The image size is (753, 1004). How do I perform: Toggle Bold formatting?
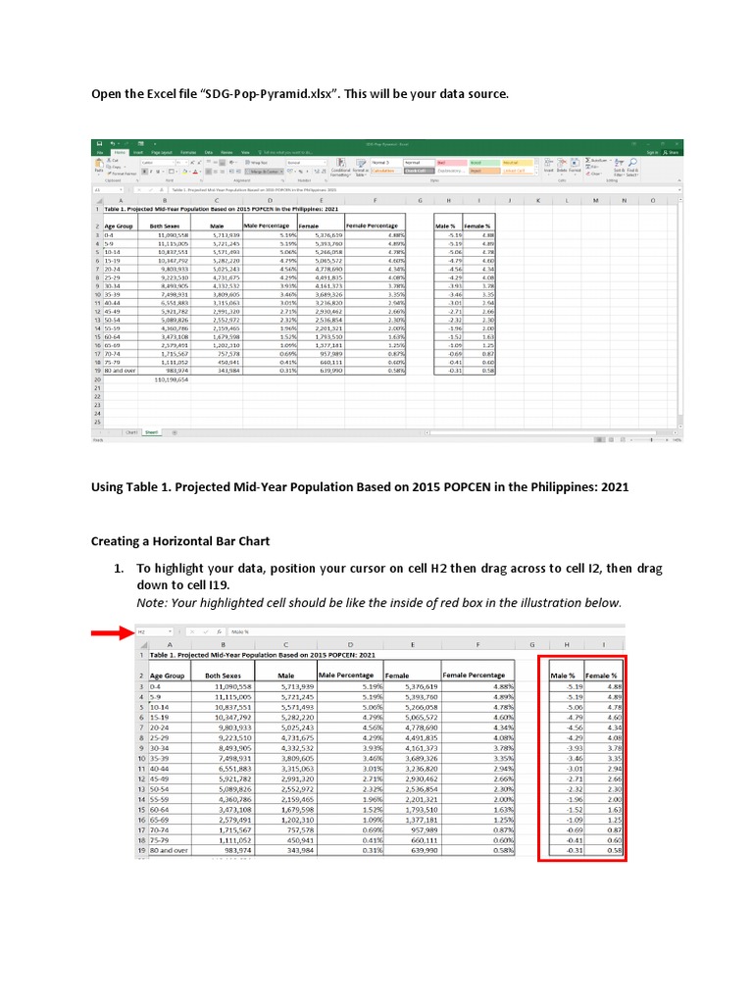pyautogui.click(x=144, y=172)
